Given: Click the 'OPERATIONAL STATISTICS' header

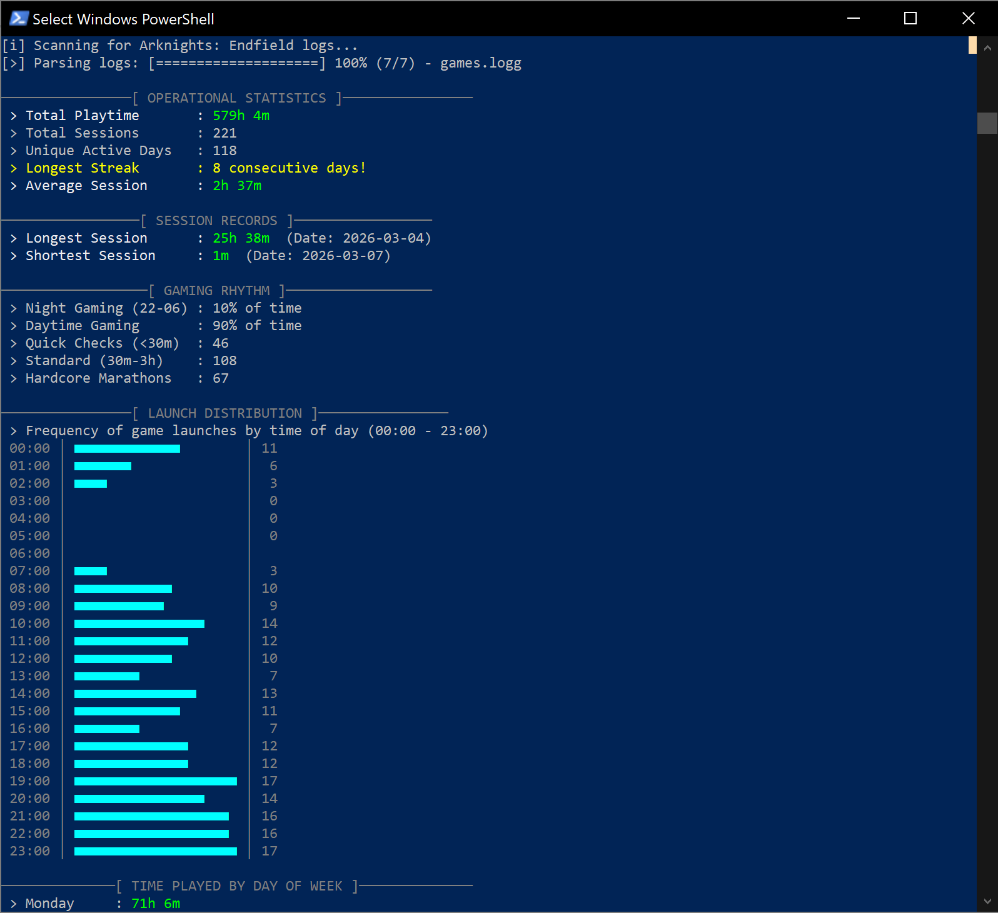Looking at the screenshot, I should pyautogui.click(x=237, y=98).
